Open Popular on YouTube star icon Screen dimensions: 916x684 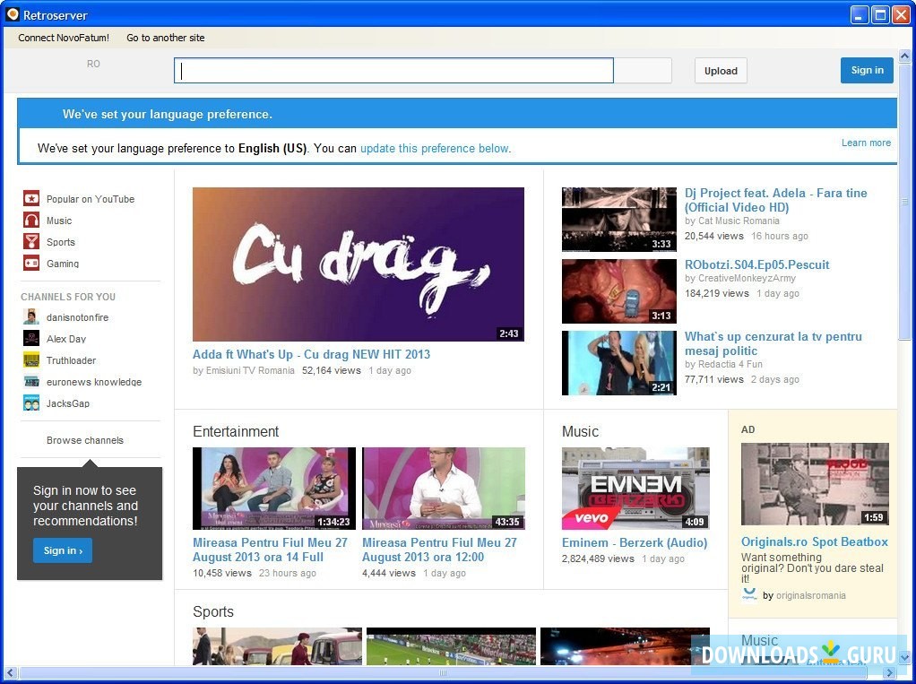(x=31, y=199)
